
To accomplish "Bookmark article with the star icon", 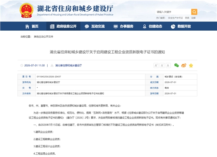I will point(191,65).
